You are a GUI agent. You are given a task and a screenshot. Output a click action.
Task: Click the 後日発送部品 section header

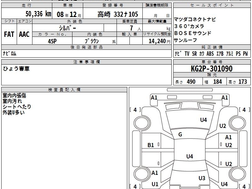[86, 47]
